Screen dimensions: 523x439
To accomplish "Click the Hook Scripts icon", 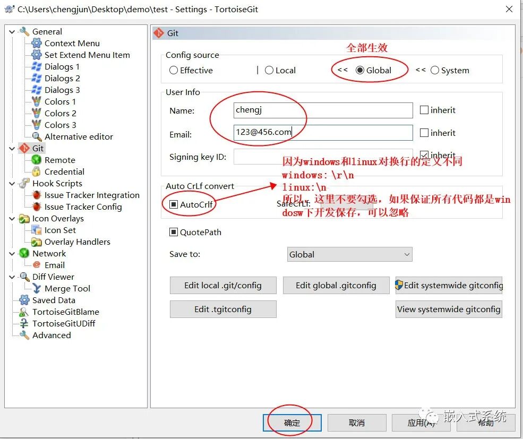I will point(24,183).
